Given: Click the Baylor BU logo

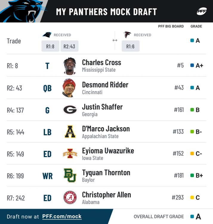Looking at the screenshot, I should (70, 176).
